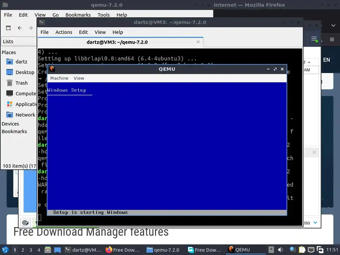This screenshot has height=255, width=340.
Task: Click the Devices section header
Action: (x=10, y=124)
